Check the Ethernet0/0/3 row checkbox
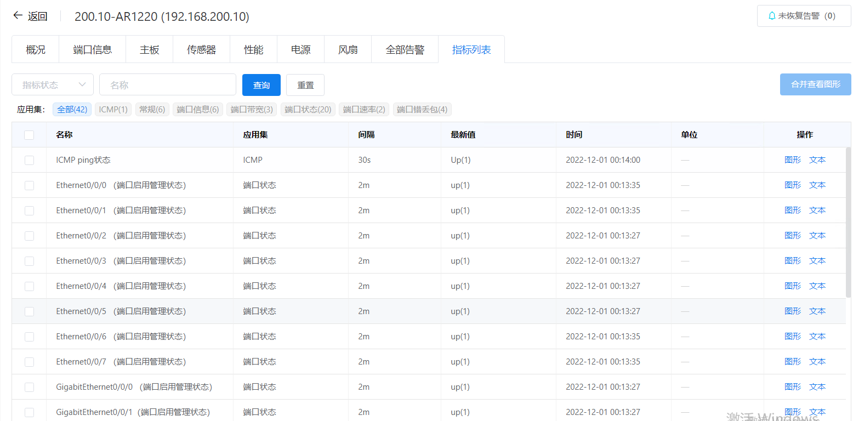 [x=29, y=261]
